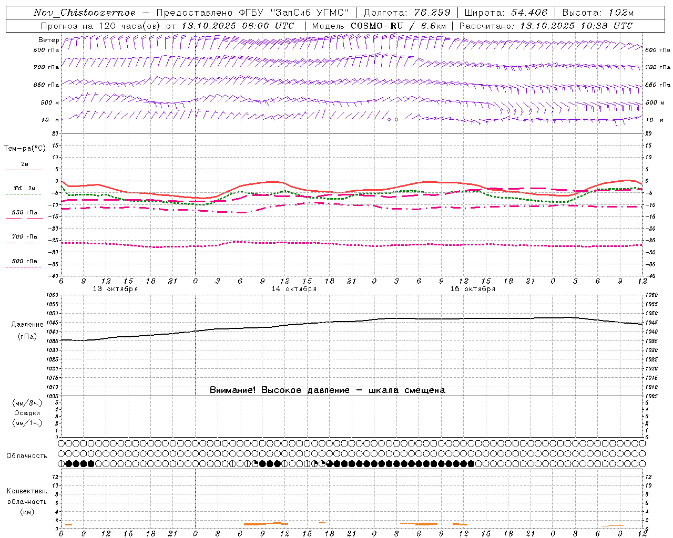Select the '15 октября' date label
The height and width of the screenshot is (538, 673).
[473, 289]
